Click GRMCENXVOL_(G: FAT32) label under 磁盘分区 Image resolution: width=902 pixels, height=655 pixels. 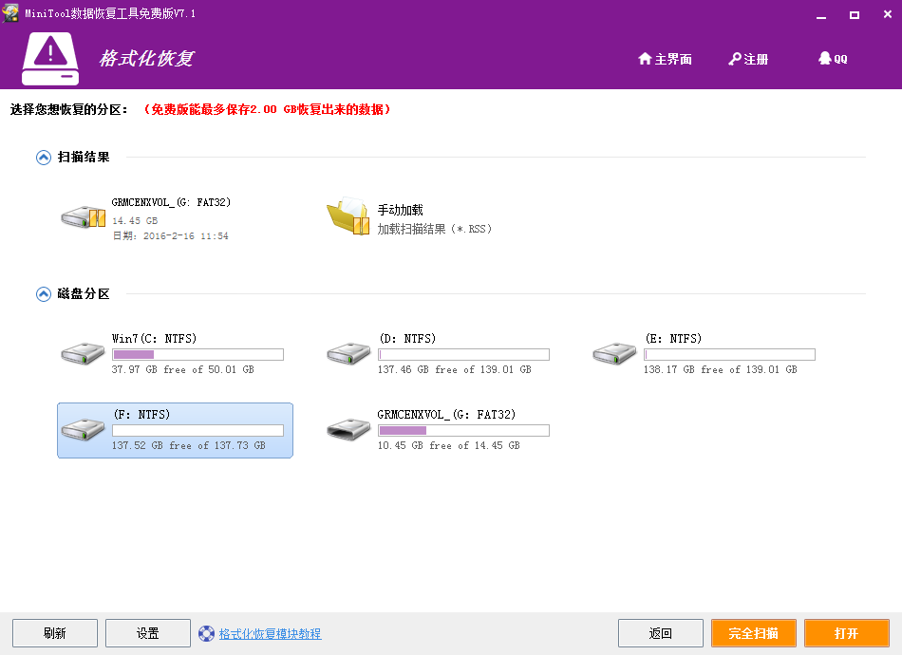tap(446, 414)
